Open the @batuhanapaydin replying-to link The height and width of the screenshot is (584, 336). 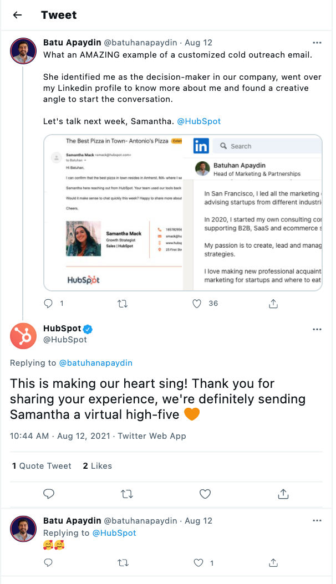point(95,363)
